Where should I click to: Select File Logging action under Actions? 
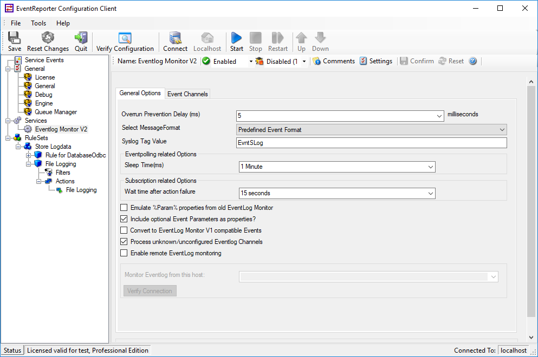[x=81, y=190]
